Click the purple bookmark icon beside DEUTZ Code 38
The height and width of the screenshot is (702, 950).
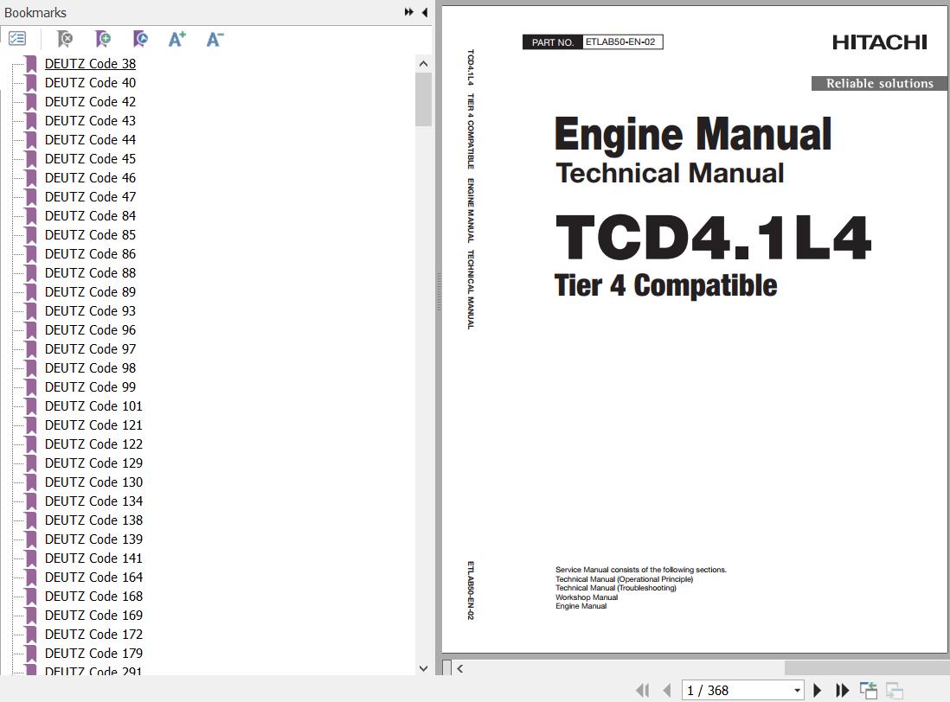[x=31, y=64]
